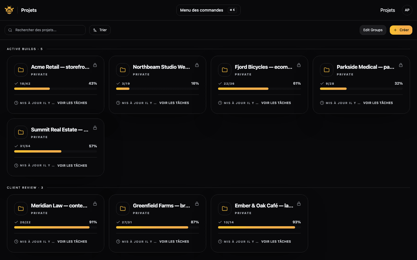Toggle the privacy lock on the Ember & Oak Café card

coord(299,204)
